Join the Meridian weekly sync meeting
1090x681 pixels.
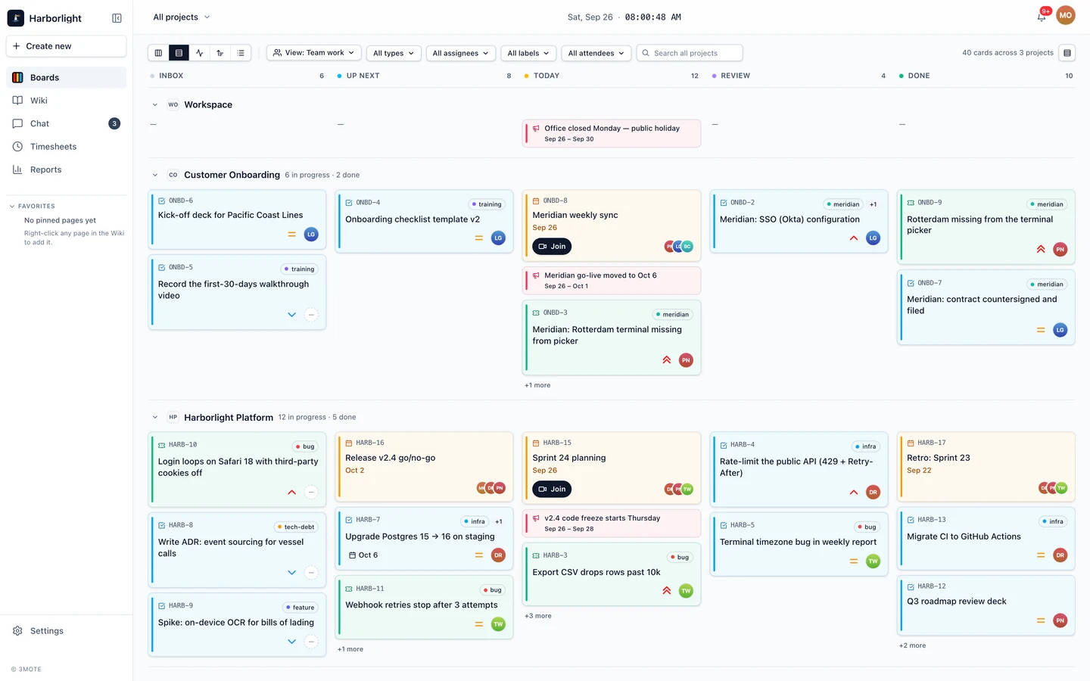(x=552, y=247)
